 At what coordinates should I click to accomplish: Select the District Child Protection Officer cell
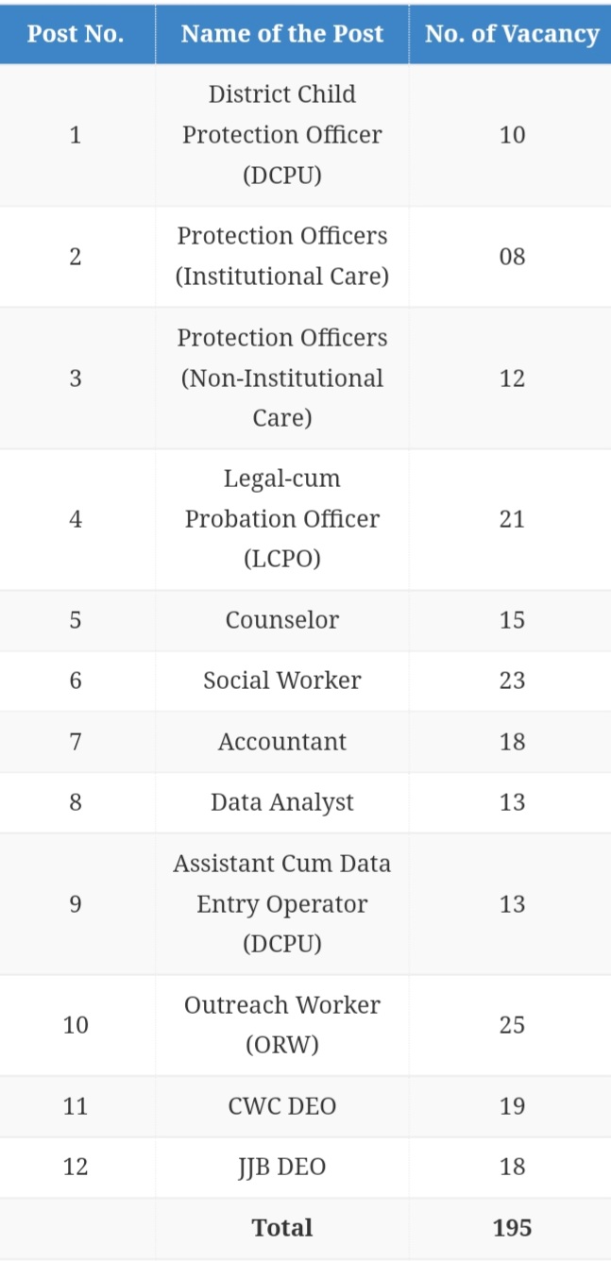(281, 135)
